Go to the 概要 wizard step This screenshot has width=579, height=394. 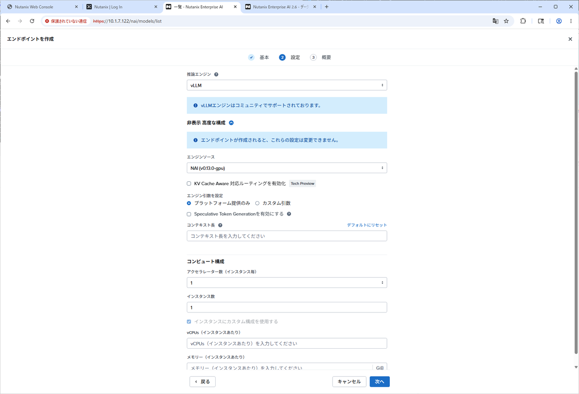pyautogui.click(x=321, y=57)
